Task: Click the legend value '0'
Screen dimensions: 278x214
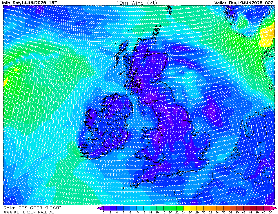Action: [103, 212]
